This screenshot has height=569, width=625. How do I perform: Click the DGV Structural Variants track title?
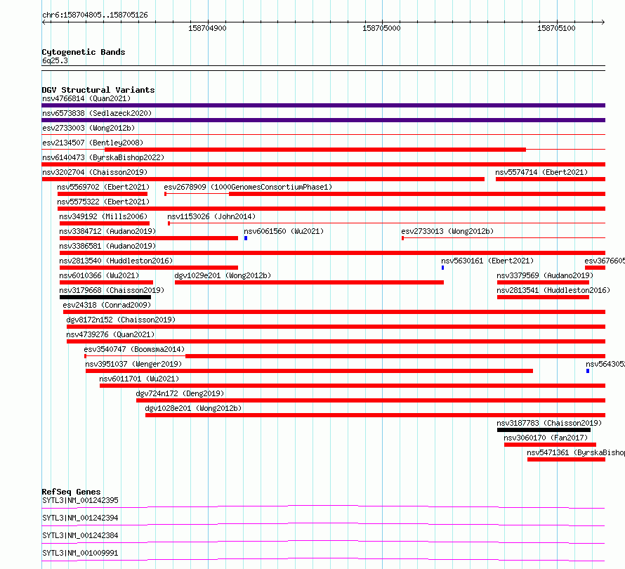(x=98, y=90)
